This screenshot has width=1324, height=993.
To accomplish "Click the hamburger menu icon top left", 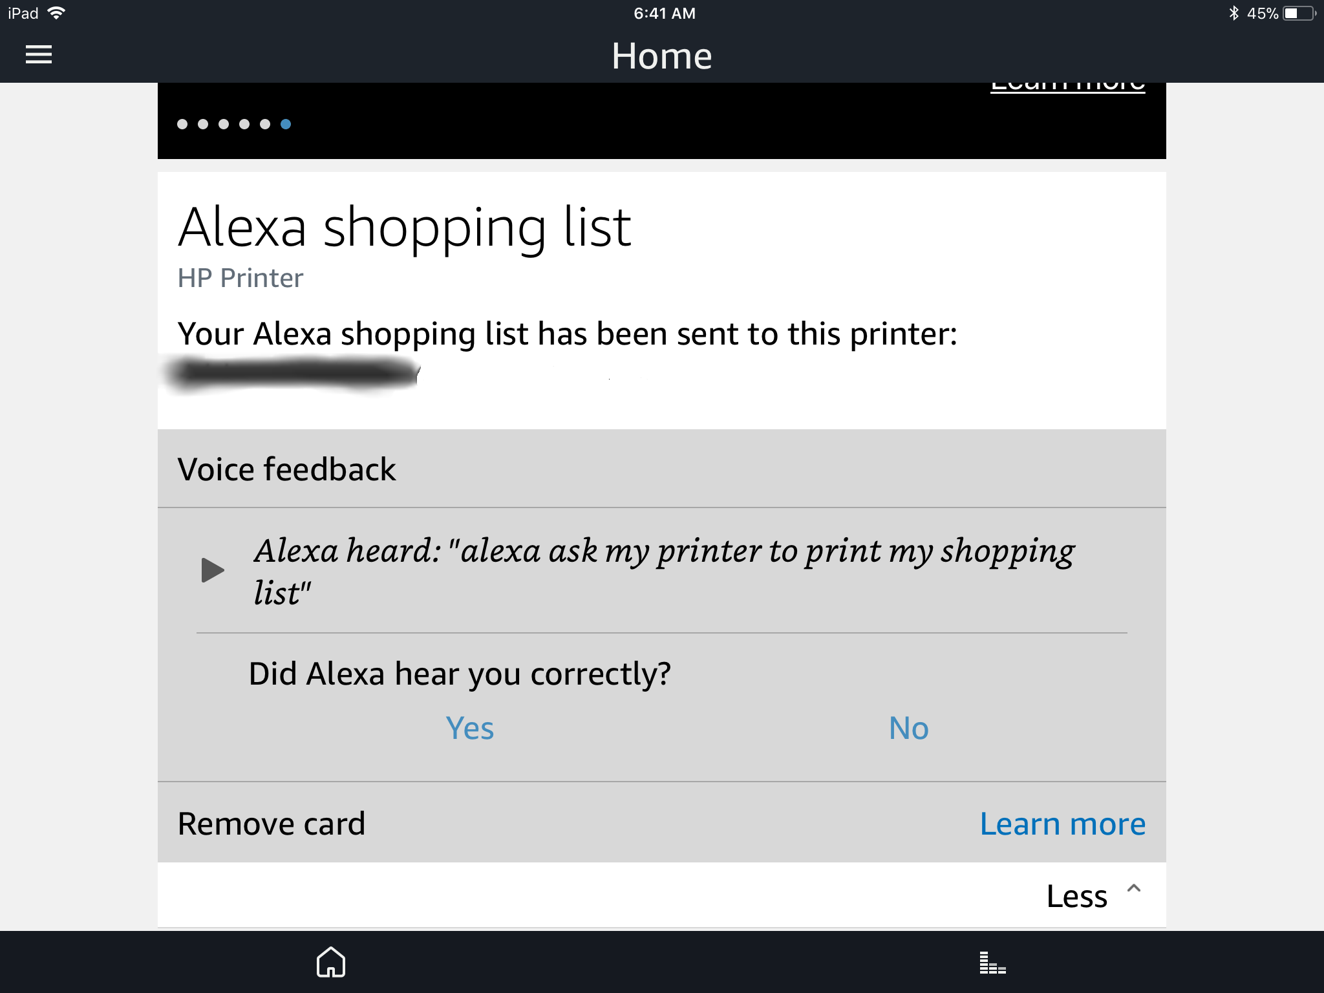I will pos(39,54).
